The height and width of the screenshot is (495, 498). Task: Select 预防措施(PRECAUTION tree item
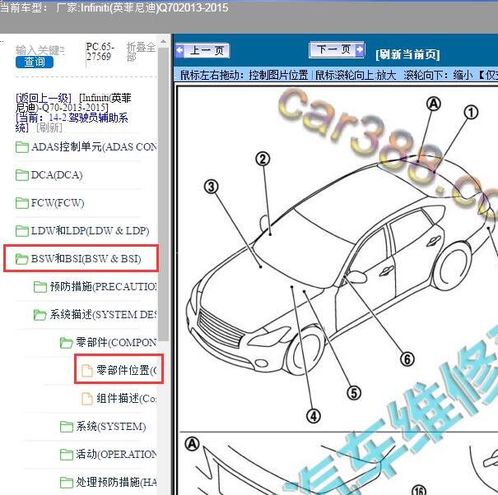click(103, 286)
